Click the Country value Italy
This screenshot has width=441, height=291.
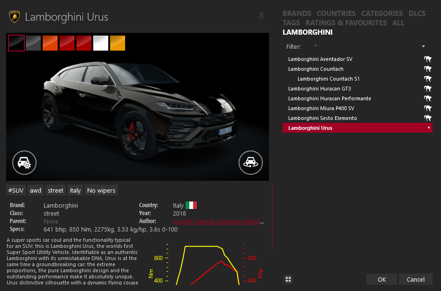(x=178, y=205)
